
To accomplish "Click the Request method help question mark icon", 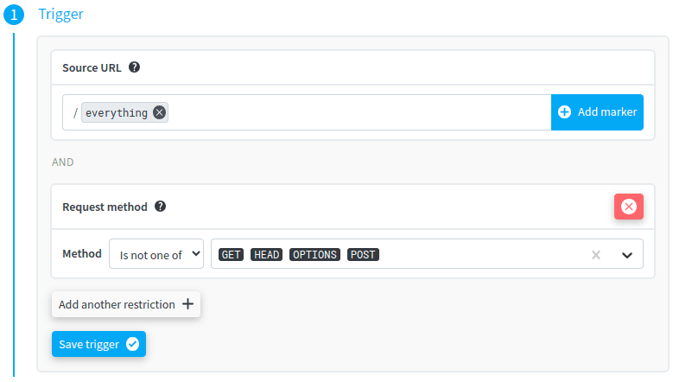I will (160, 207).
